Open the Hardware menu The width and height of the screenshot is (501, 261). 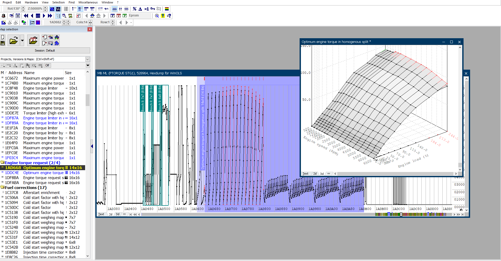click(31, 2)
